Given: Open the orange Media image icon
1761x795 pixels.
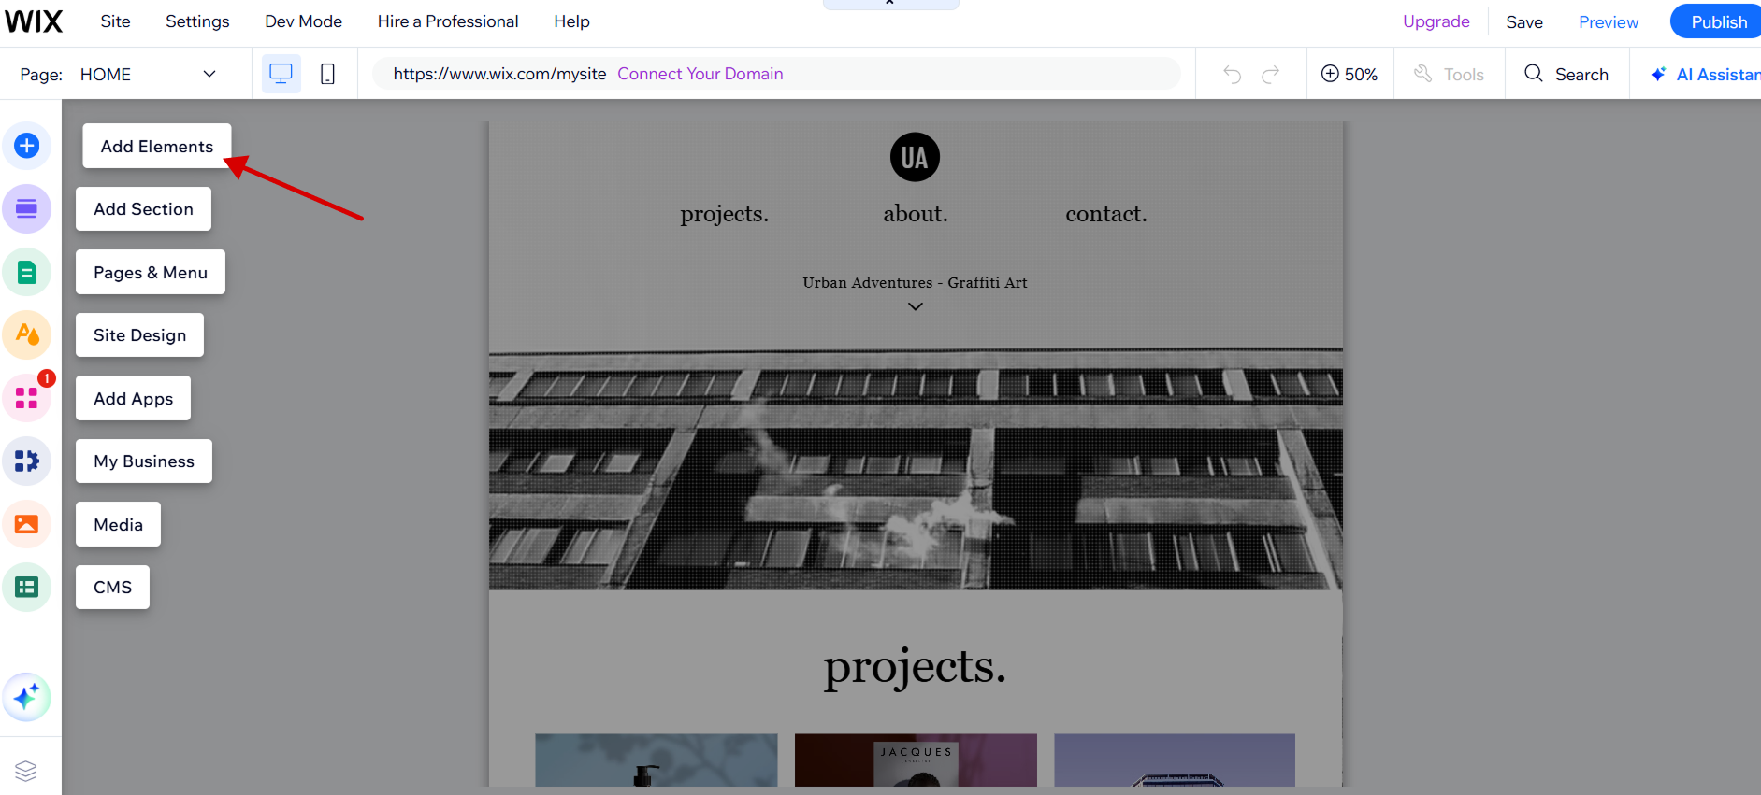Looking at the screenshot, I should pyautogui.click(x=26, y=524).
